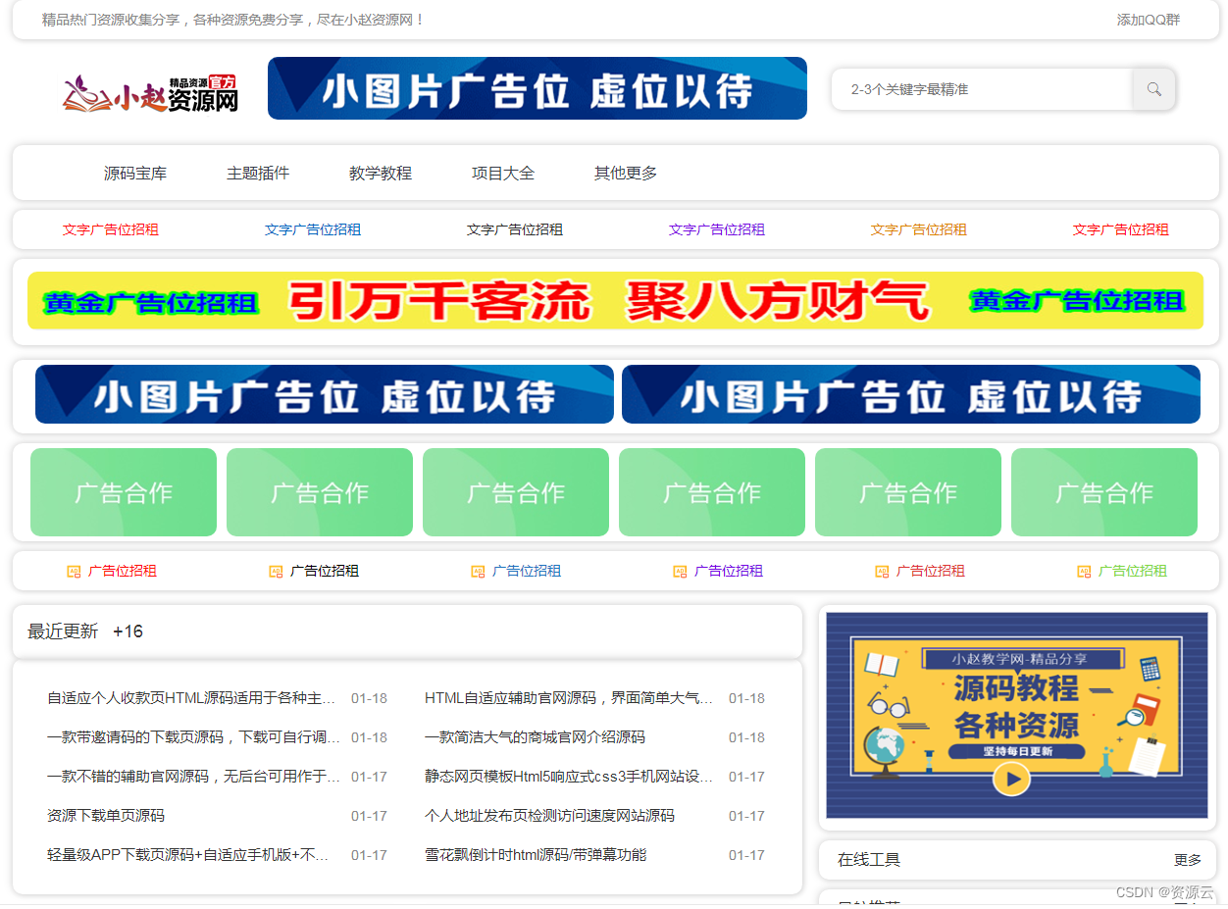The height and width of the screenshot is (909, 1228).
Task: Open article 一款简洁大气的商城官网介绍源码
Action: [x=535, y=737]
